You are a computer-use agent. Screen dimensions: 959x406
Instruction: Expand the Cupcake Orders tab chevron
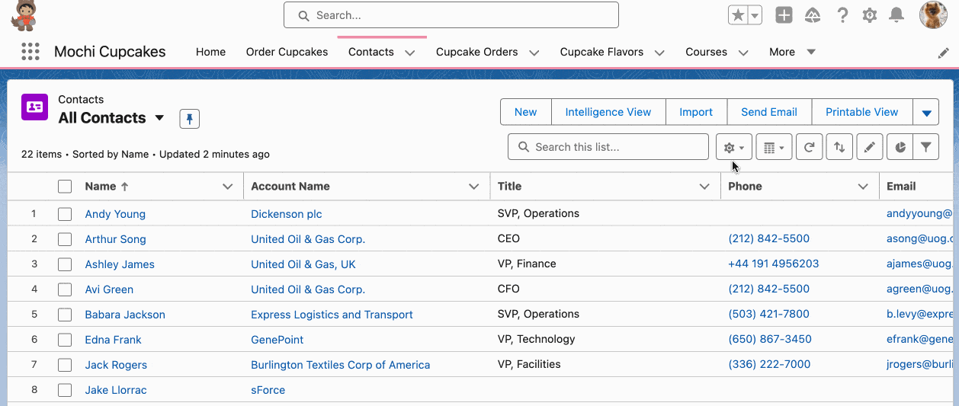pos(534,53)
